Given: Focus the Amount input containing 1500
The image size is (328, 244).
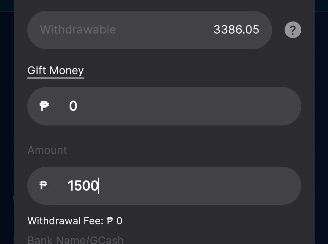Looking at the screenshot, I should click(164, 186).
